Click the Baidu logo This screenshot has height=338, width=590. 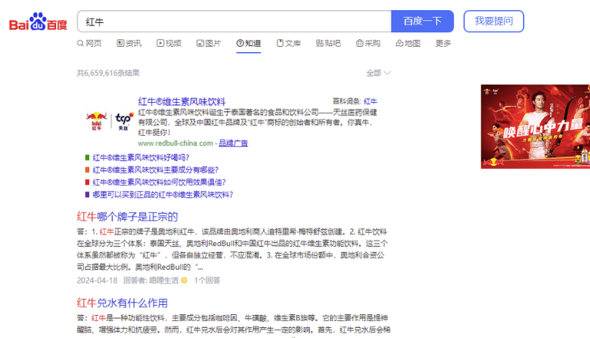(x=38, y=22)
